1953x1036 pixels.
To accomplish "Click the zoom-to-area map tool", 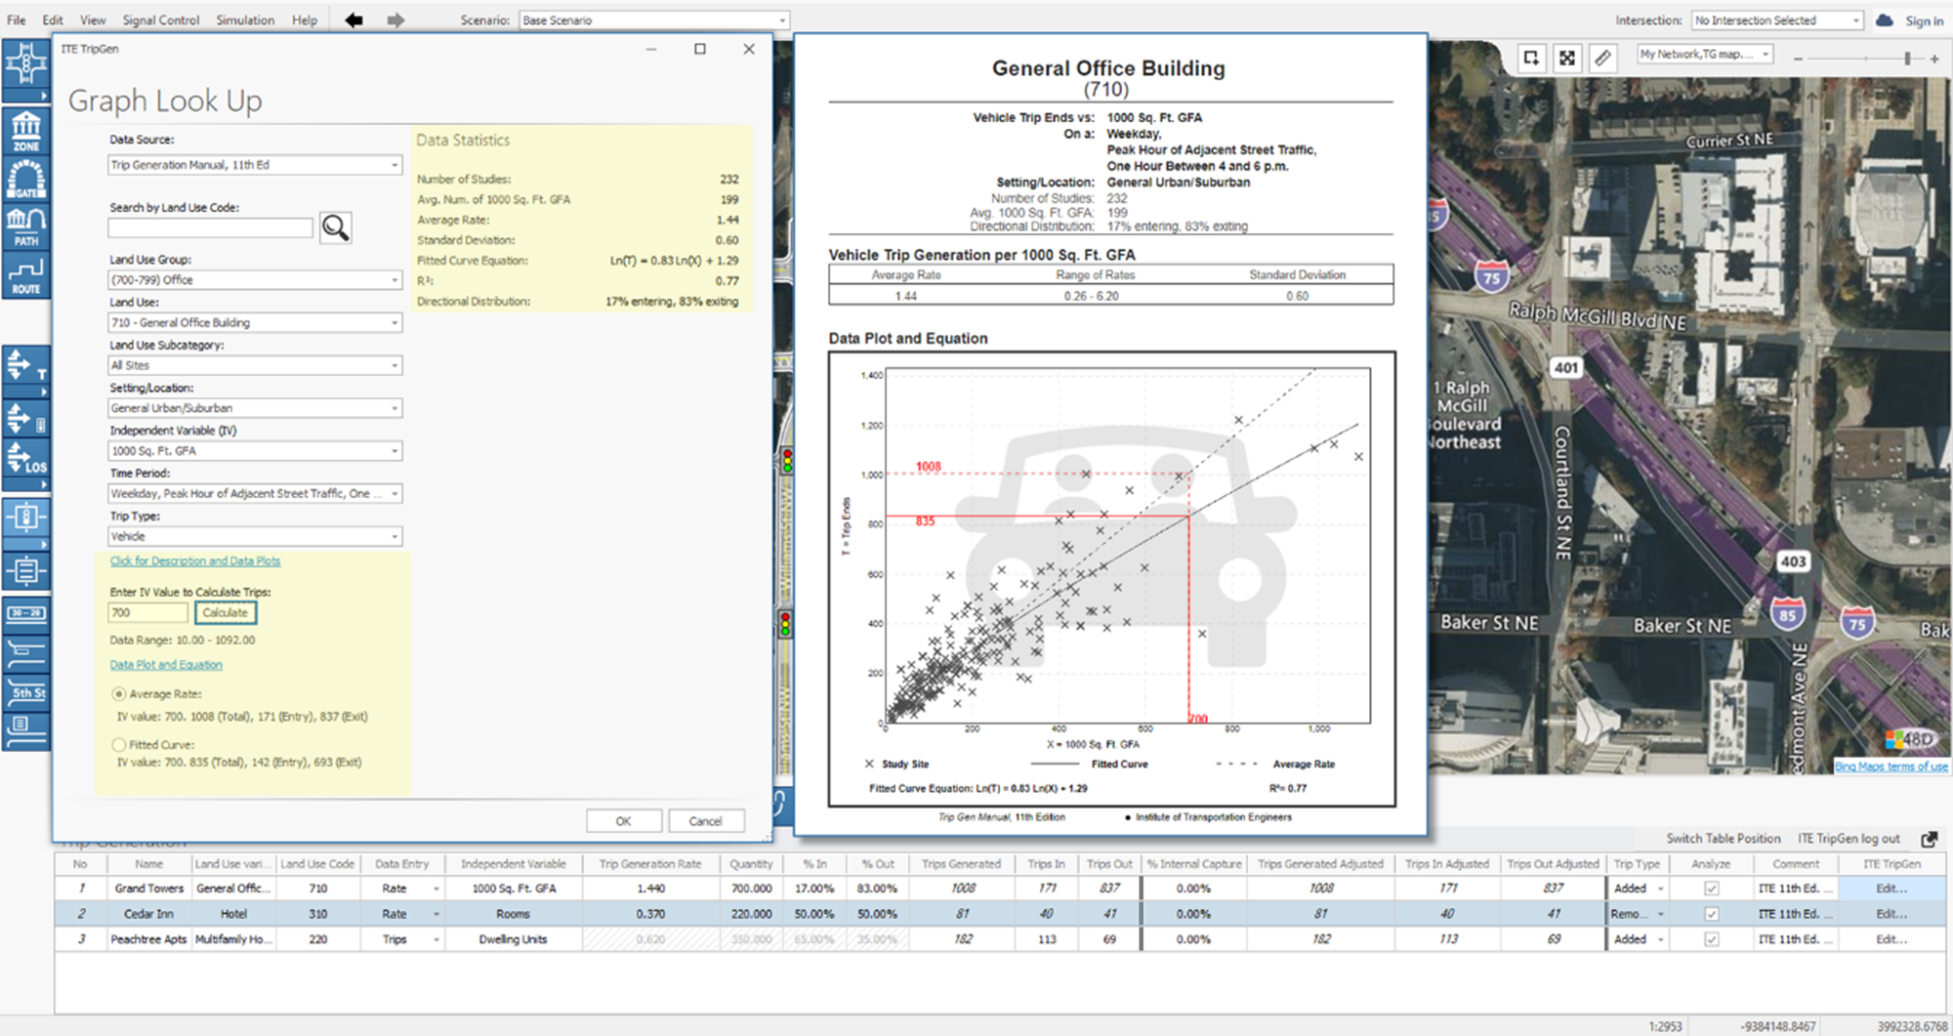I will 1531,58.
